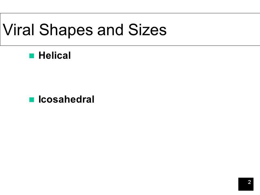Click the green bullet beside Icosahedral
This screenshot has height=195, width=260.
32,100
